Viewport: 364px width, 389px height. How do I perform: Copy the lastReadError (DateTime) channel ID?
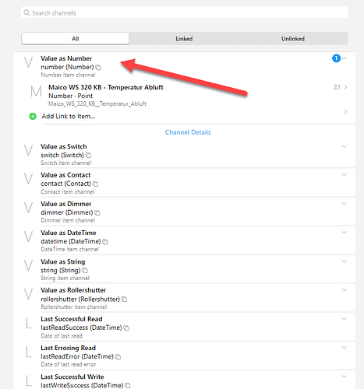pos(118,357)
